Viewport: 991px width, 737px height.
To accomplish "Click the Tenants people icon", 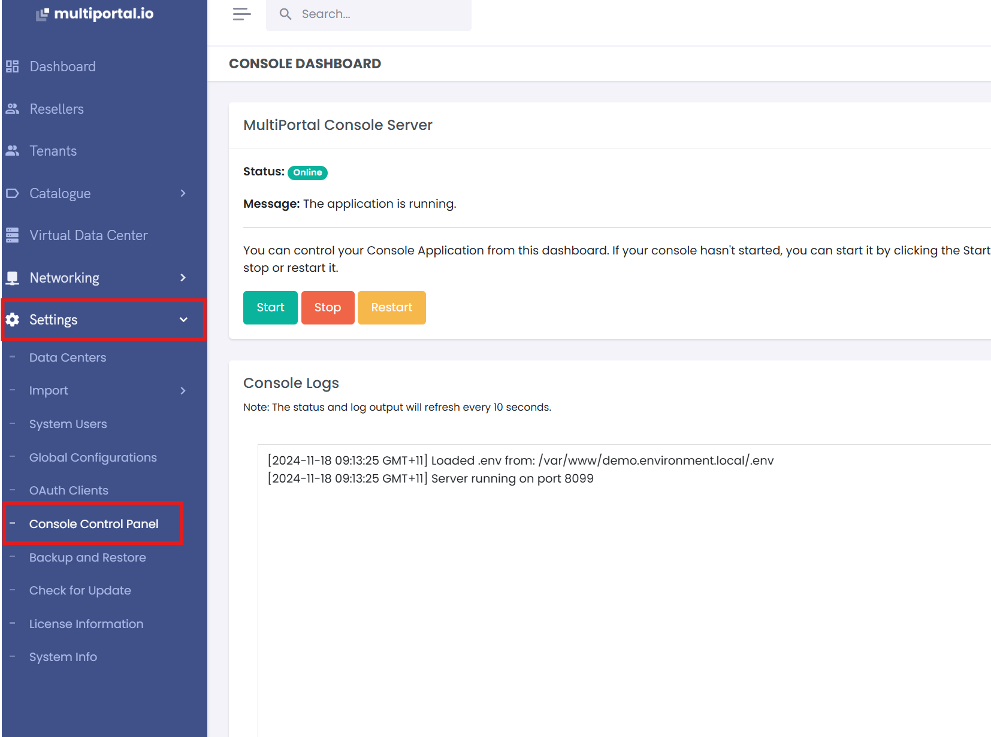I will [x=13, y=151].
